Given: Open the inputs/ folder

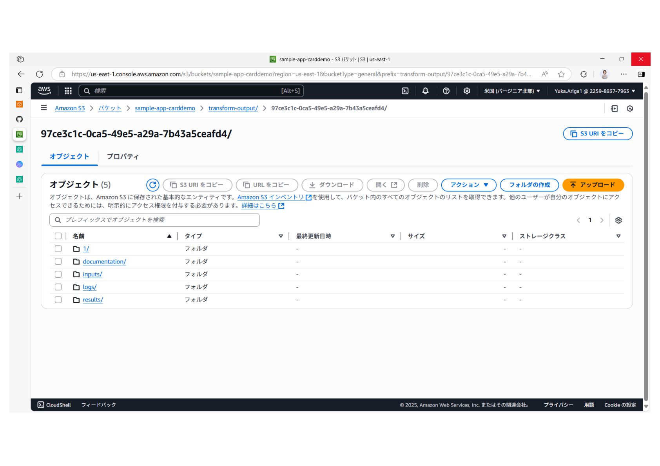Looking at the screenshot, I should 92,274.
